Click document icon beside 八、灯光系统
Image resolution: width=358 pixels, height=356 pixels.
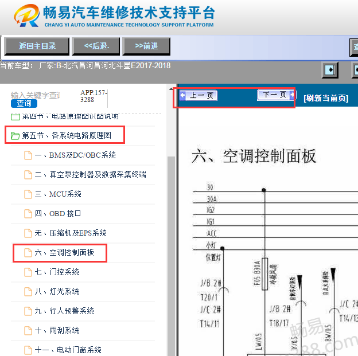[28, 291]
